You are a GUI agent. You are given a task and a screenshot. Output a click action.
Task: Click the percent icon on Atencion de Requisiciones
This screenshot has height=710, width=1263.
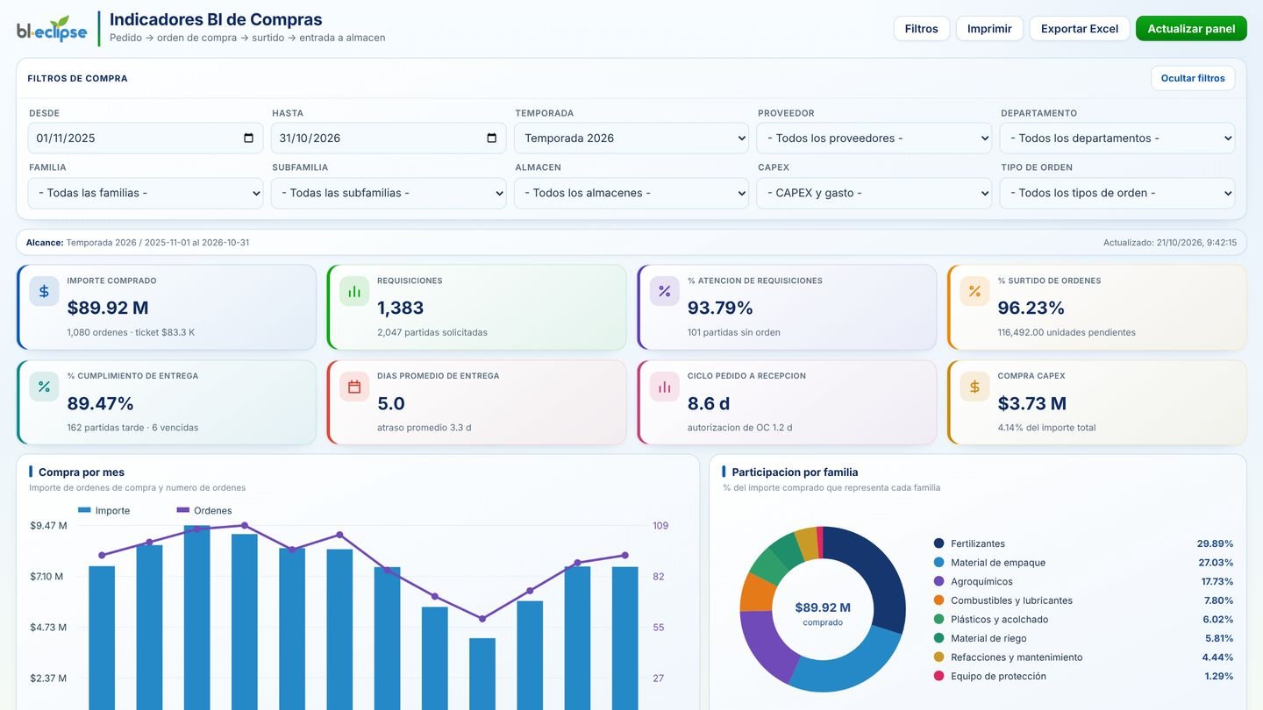[665, 291]
